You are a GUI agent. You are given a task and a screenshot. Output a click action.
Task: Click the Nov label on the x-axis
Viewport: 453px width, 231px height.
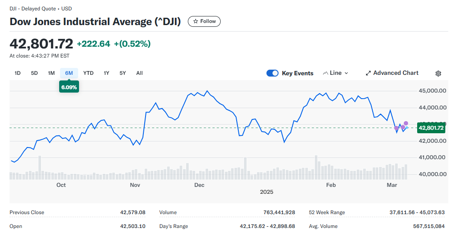pyautogui.click(x=135, y=185)
